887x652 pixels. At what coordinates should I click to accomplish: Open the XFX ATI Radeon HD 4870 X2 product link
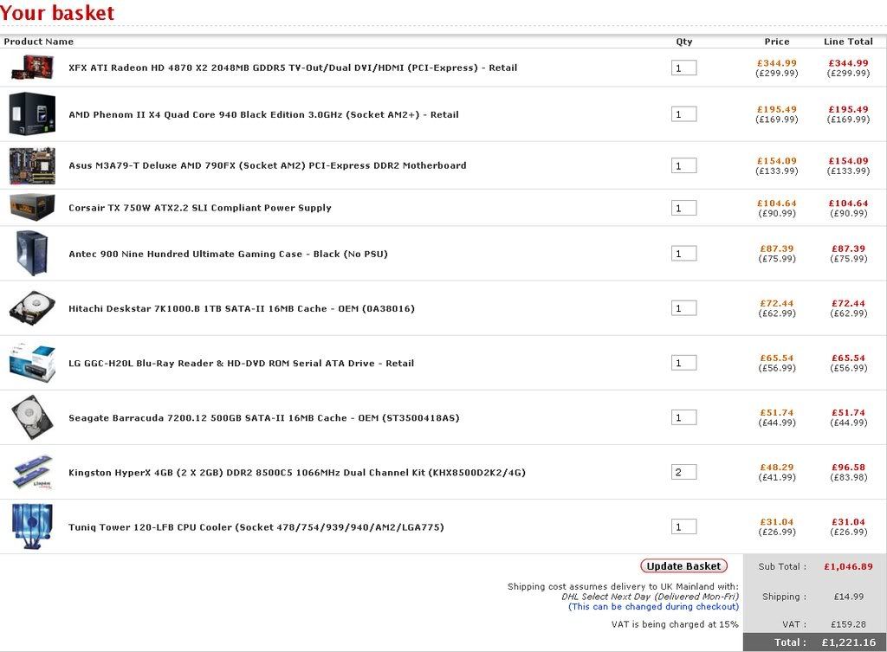tap(293, 68)
